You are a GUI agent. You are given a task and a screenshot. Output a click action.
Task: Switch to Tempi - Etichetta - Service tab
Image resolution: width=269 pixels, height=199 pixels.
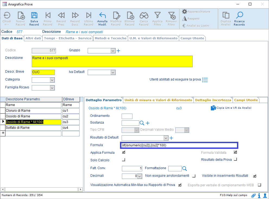[68, 38]
